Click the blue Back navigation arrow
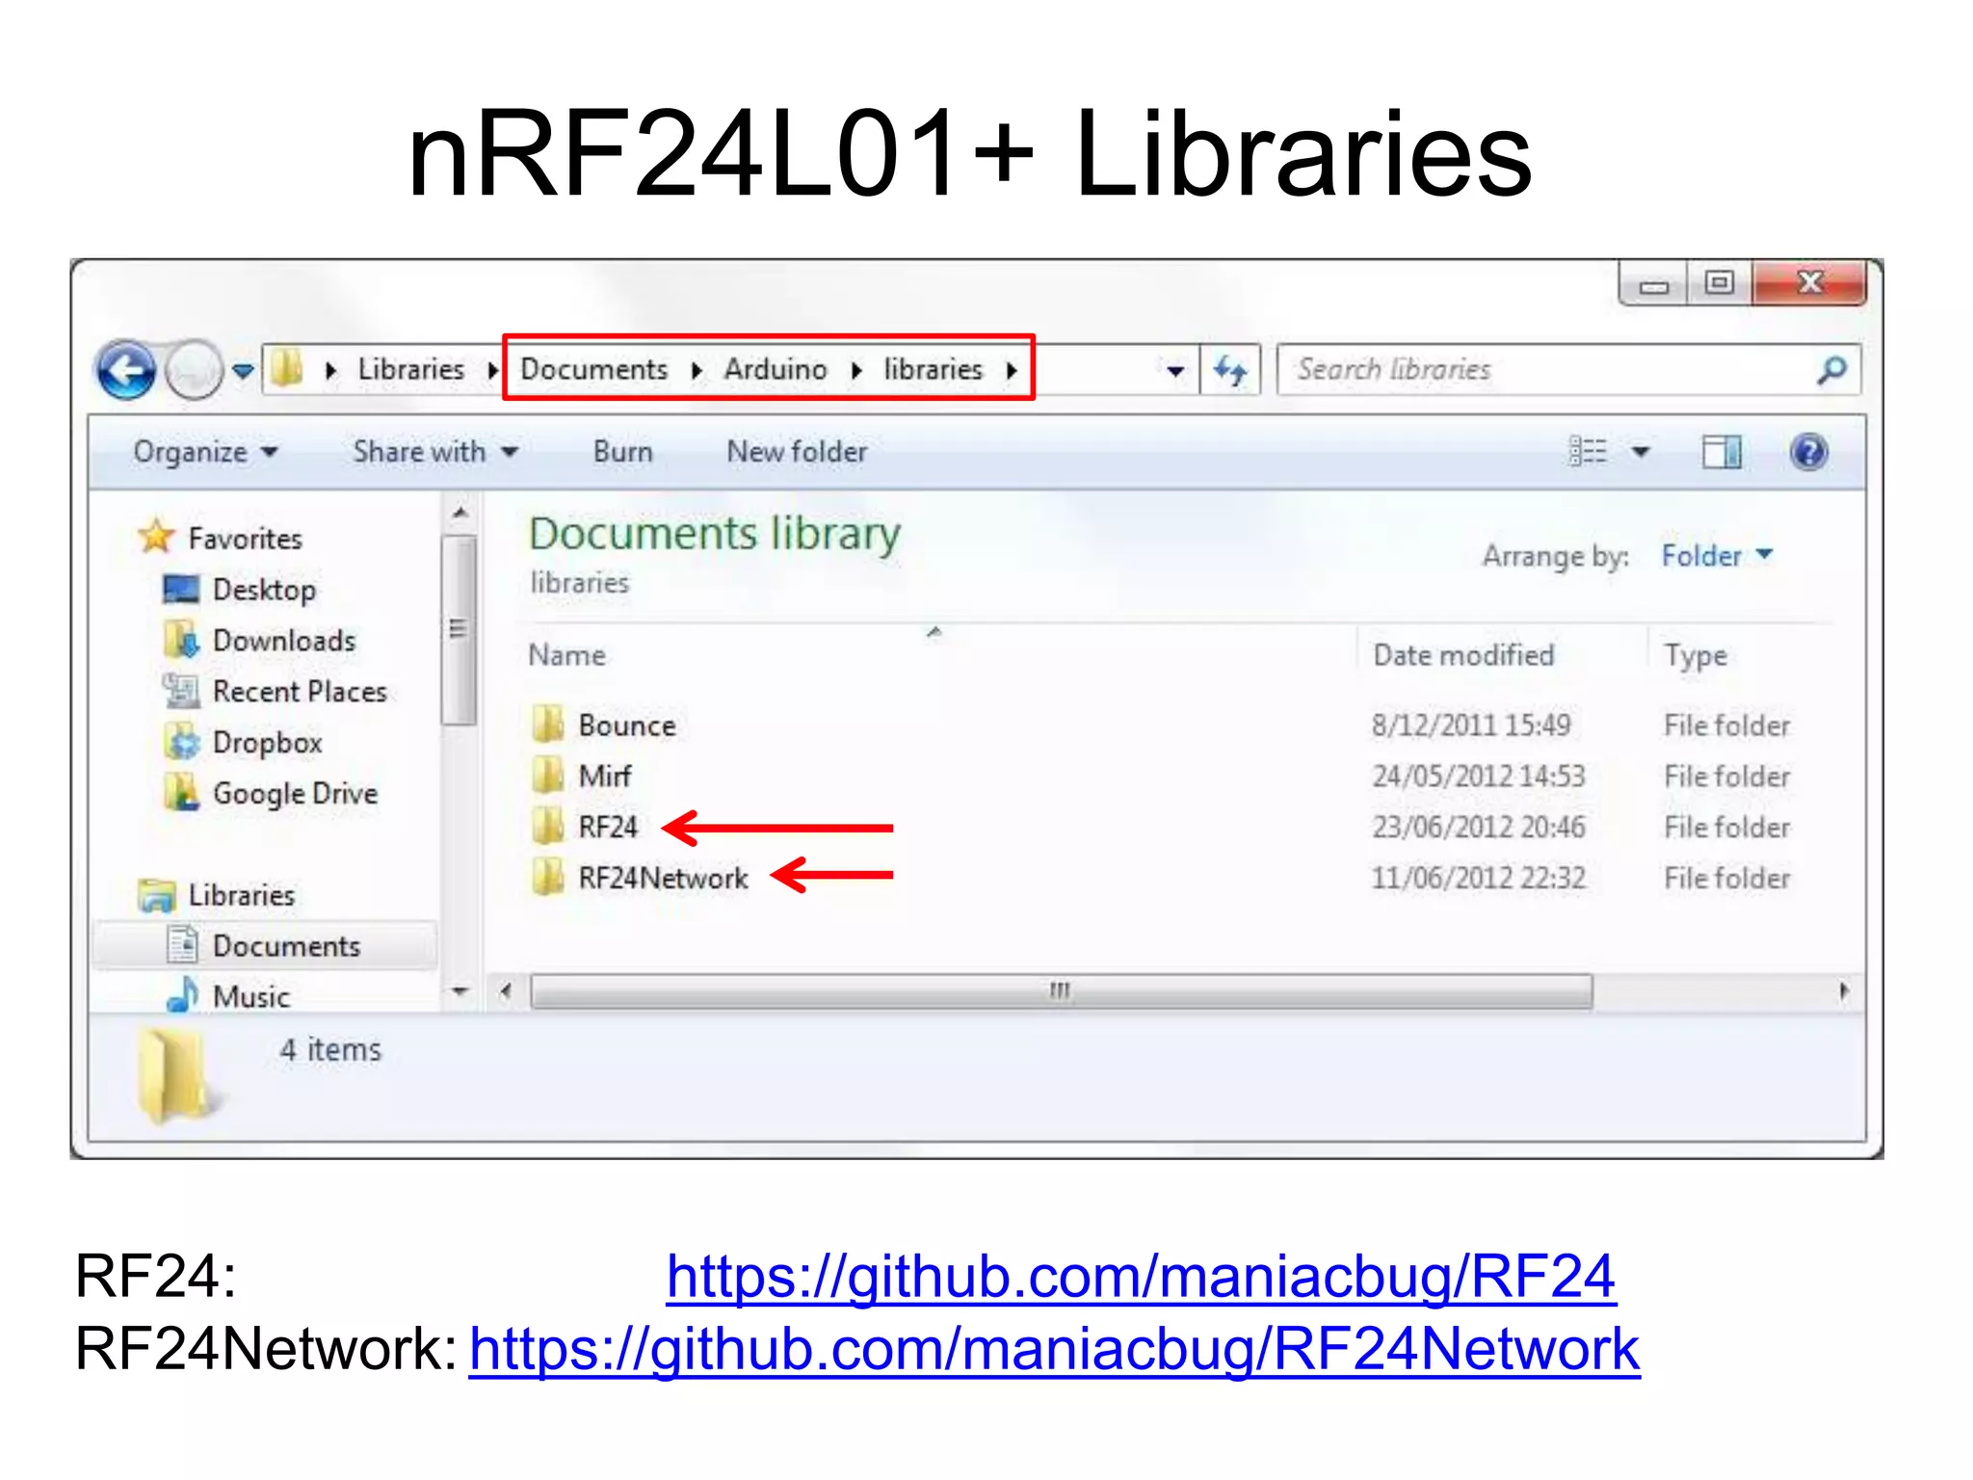The image size is (1973, 1480). click(126, 370)
